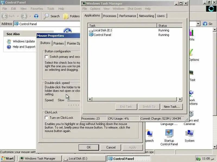The image size is (217, 162).
Task: Click Apply in Mouse Properties dialog
Action: pos(133,147)
